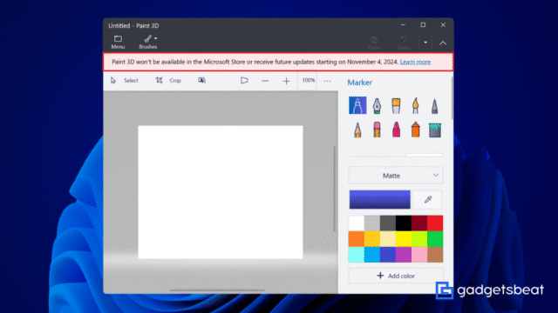Image resolution: width=558 pixels, height=313 pixels.
Task: Pick the light gray color swatch
Action: pos(372,223)
